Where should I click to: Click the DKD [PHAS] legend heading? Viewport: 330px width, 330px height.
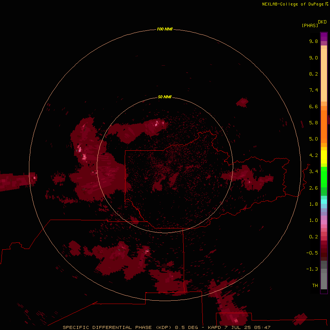coord(314,23)
